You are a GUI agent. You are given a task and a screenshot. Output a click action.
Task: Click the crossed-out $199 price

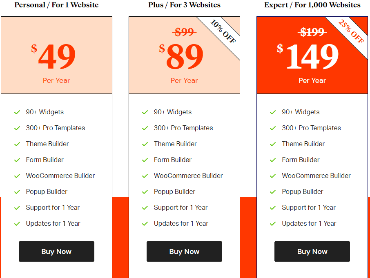coord(312,32)
